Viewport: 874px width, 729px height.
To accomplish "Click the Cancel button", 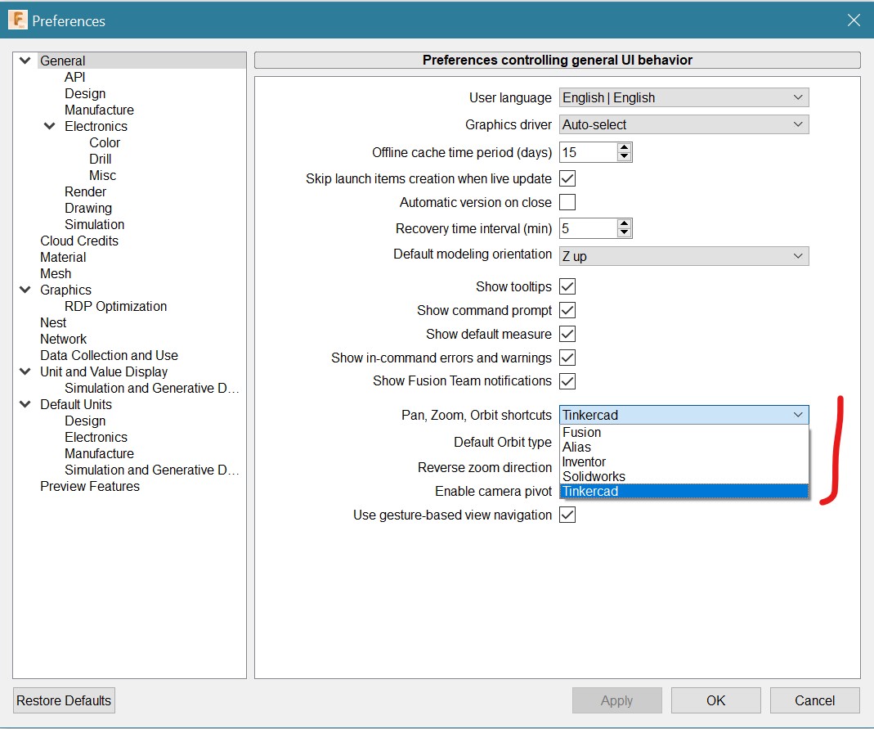I will click(x=814, y=700).
